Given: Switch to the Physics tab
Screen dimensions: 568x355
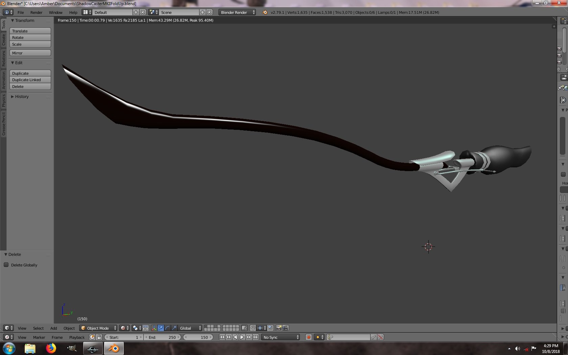Looking at the screenshot, I should coord(3,100).
